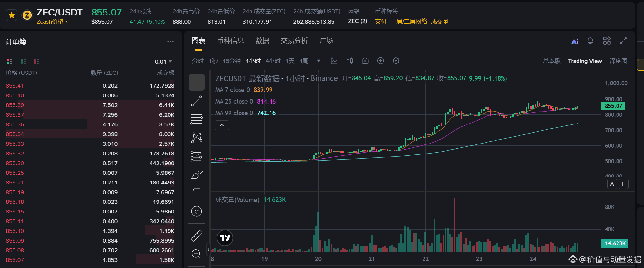Show both bids and asks order view
Image resolution: width=644 pixels, height=268 pixels.
coord(10,61)
